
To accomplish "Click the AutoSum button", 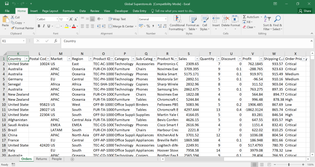I will 251,17.
